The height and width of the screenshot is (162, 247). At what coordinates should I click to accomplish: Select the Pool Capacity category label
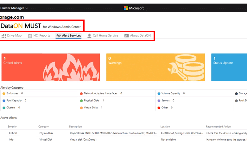tap(14, 101)
